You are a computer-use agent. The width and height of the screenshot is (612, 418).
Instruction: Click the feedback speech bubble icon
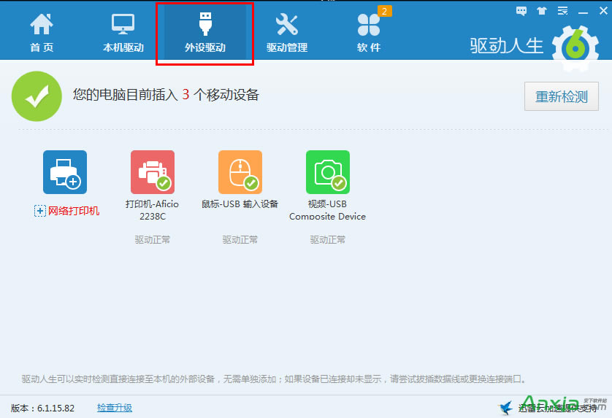tap(521, 10)
